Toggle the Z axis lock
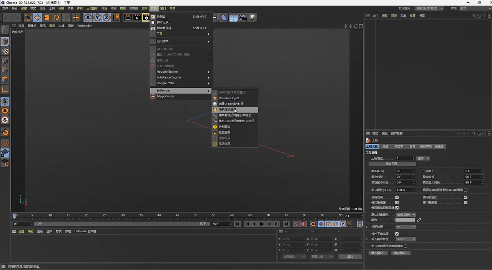 coord(106,17)
